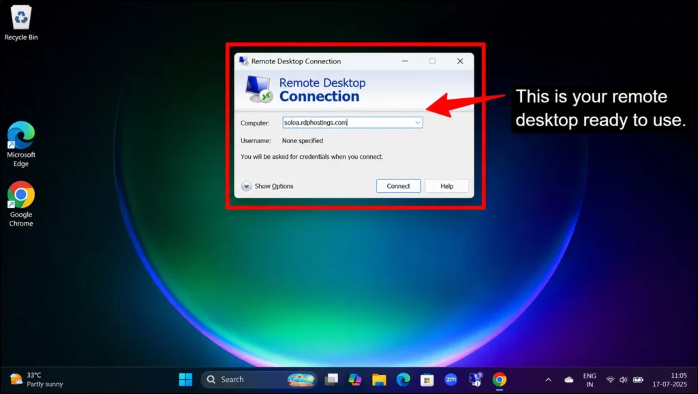Click the battery status tray icon

click(x=638, y=380)
